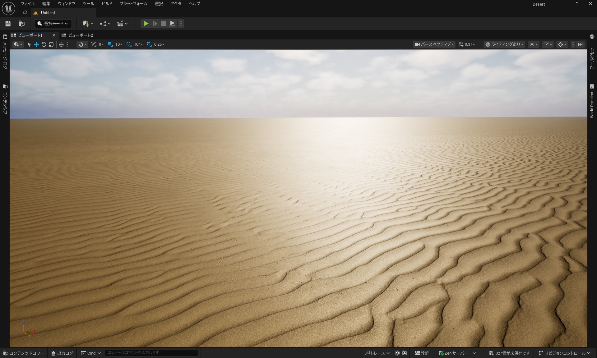Click the world/globe coordinate system icon
This screenshot has width=597, height=358.
(x=61, y=44)
